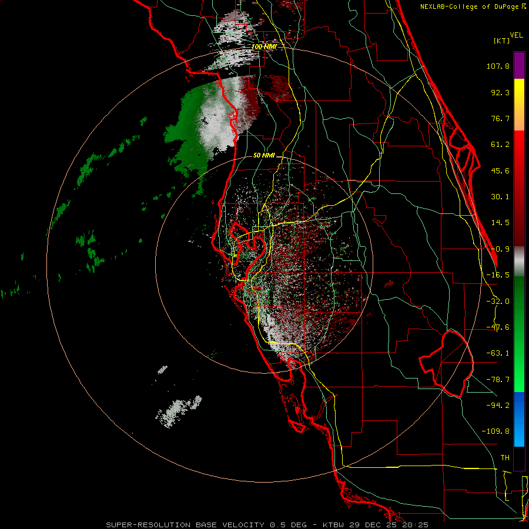The width and height of the screenshot is (529, 529).
Task: Click the 107.8 legend value
Action: 498,66
